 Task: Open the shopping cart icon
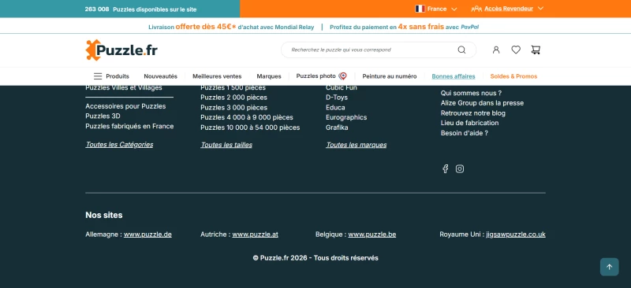click(536, 50)
